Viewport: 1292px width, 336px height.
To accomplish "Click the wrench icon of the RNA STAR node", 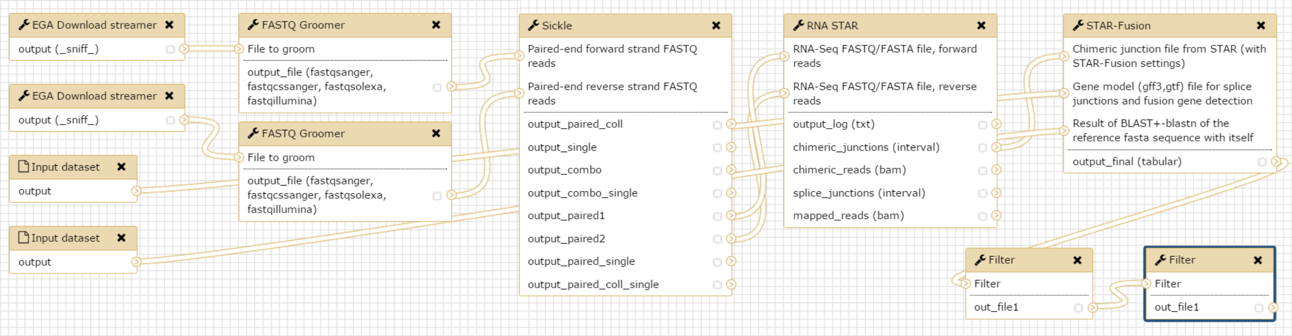I will pos(799,25).
